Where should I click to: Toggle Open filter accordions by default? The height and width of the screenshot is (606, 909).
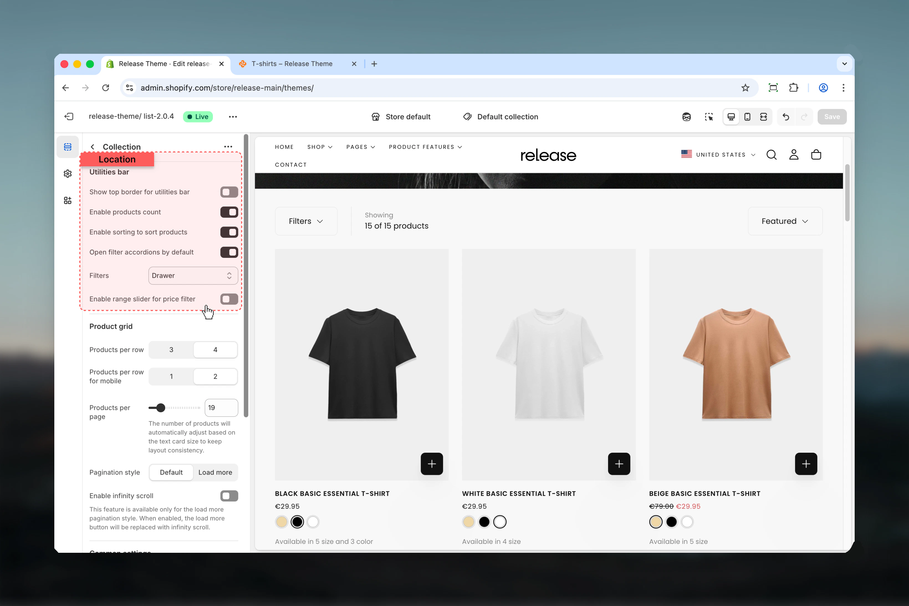[229, 252]
